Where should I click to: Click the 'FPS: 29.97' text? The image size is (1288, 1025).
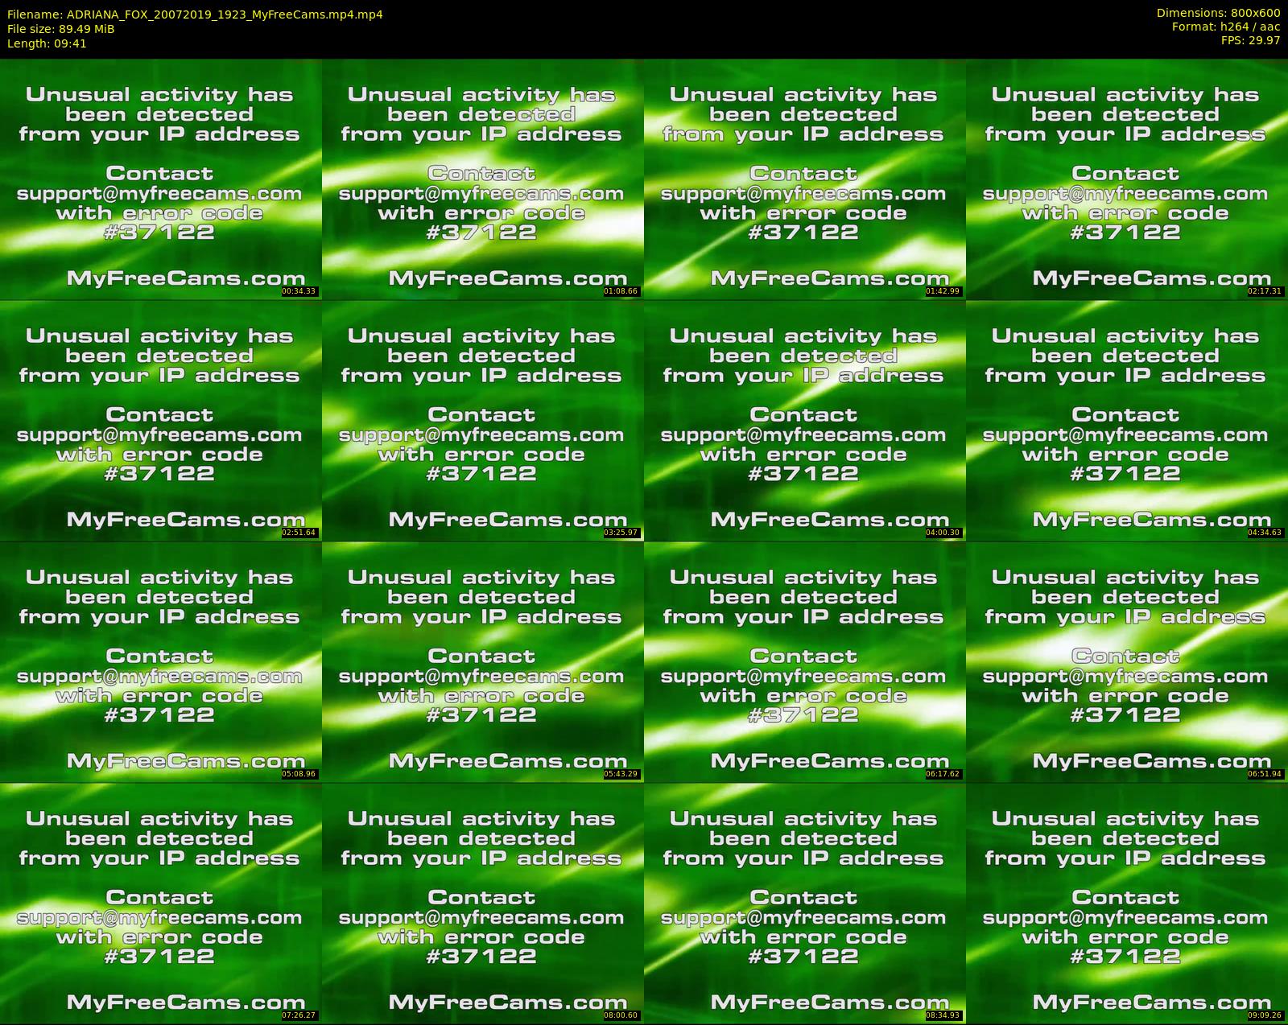tap(1250, 40)
